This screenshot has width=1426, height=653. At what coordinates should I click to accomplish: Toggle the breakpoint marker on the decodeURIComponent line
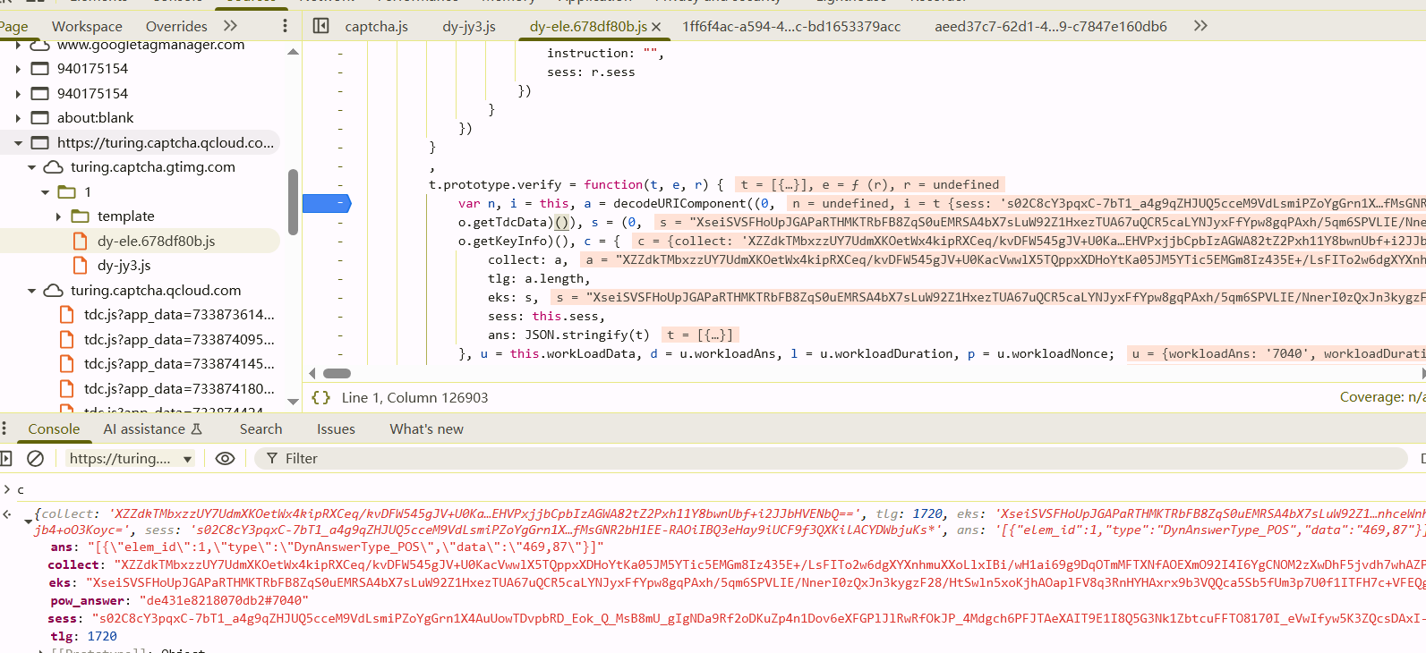tap(327, 204)
